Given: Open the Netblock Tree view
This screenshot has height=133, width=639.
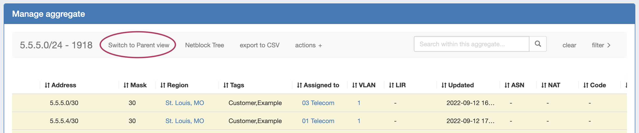Looking at the screenshot, I should point(204,45).
